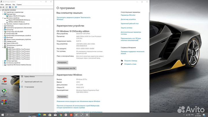Click volume icon in system tray
This screenshot has width=208, height=117.
coord(189,115)
